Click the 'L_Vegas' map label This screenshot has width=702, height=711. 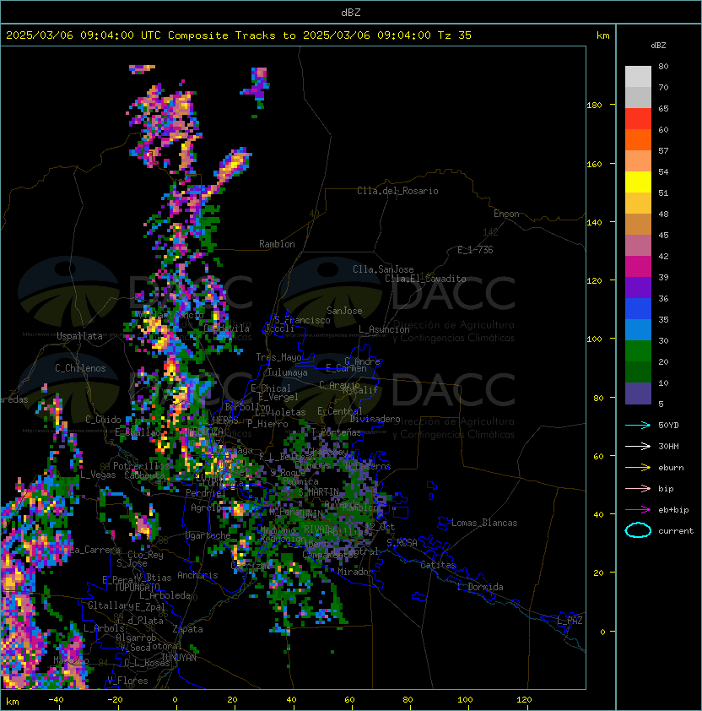98,475
